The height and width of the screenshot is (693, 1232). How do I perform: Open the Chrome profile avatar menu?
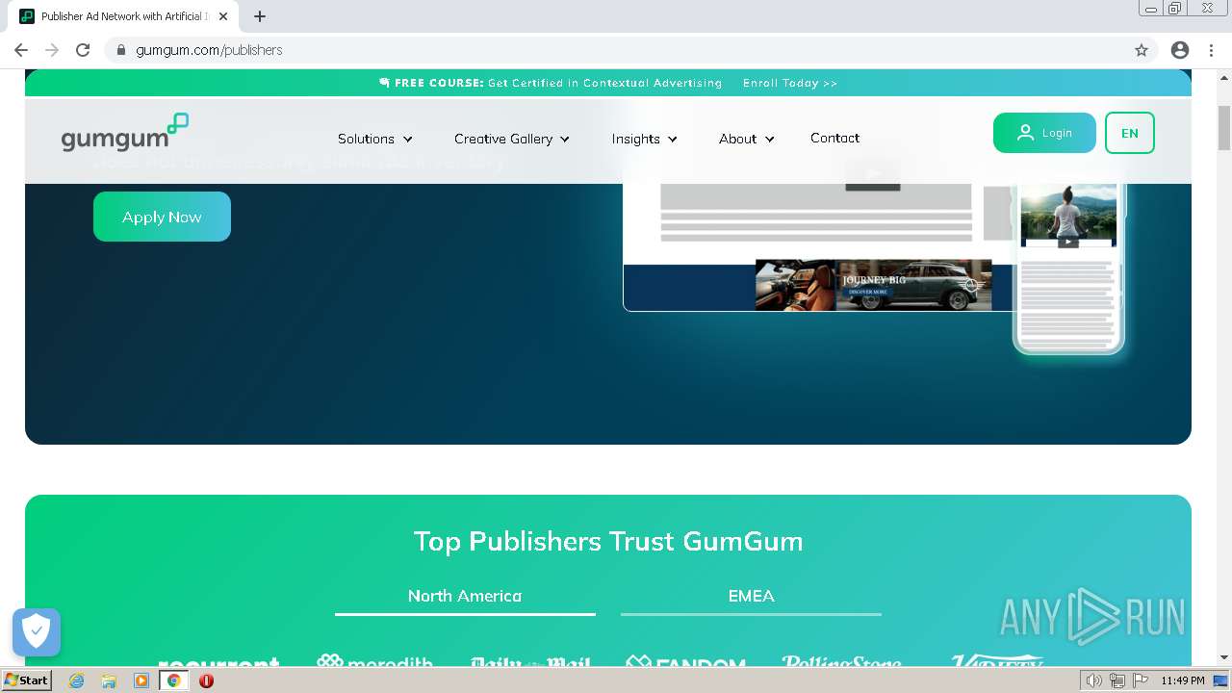1180,50
